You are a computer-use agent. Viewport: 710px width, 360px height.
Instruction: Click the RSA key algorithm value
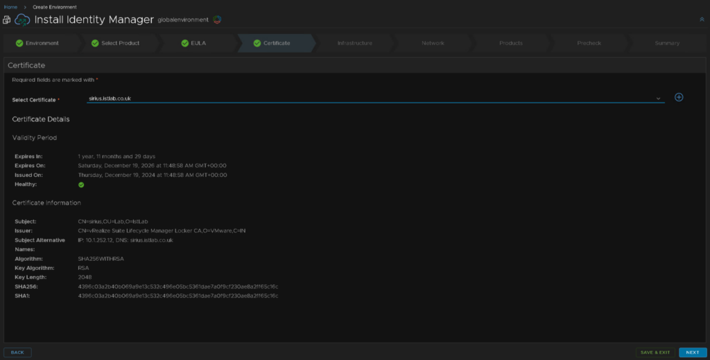(83, 268)
